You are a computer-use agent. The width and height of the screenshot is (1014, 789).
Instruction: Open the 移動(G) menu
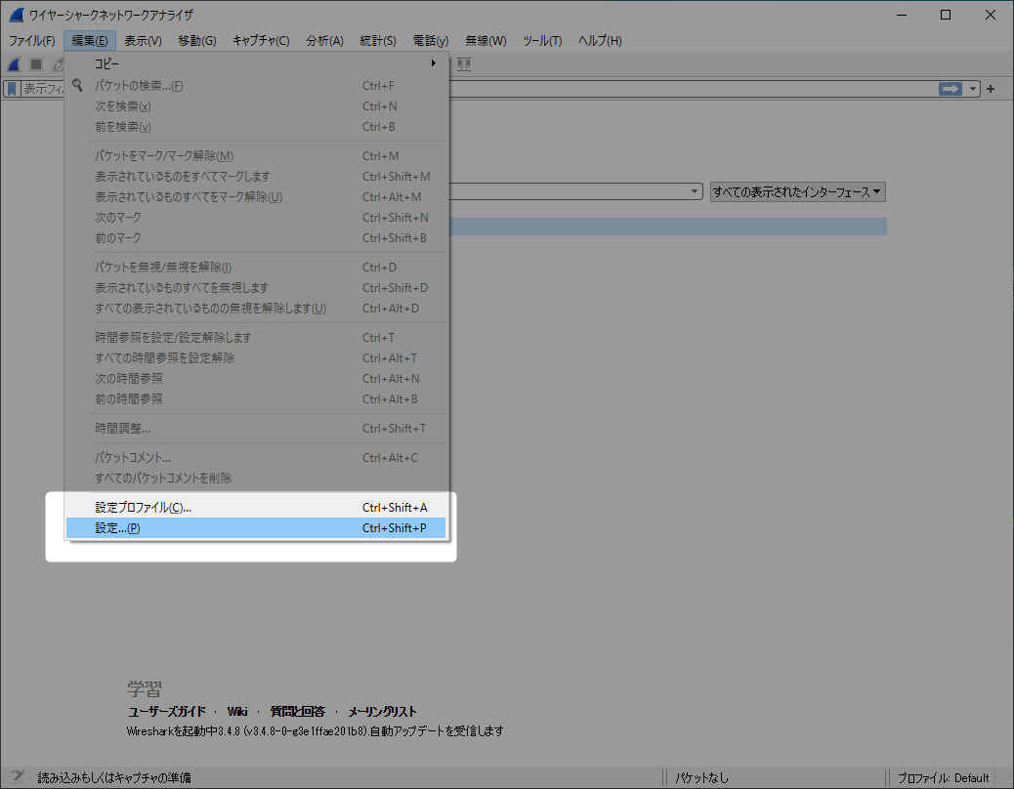(x=196, y=40)
